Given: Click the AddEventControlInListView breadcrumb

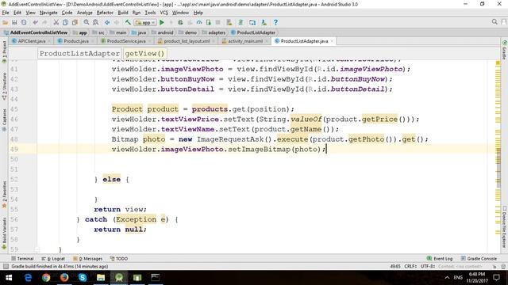Looking at the screenshot, I should click(36, 32).
